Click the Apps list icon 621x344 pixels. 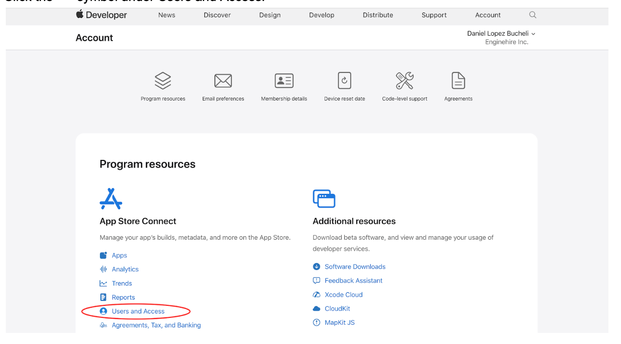(x=103, y=256)
